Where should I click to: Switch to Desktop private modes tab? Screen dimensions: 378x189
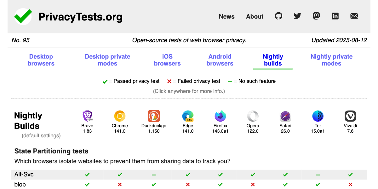pos(107,60)
